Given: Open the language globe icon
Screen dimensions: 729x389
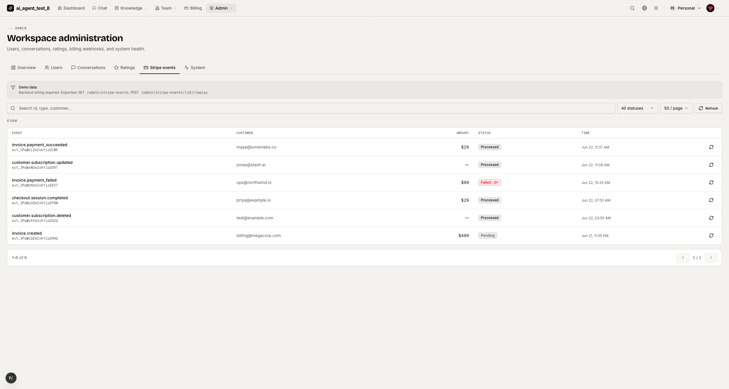Looking at the screenshot, I should tap(644, 8).
